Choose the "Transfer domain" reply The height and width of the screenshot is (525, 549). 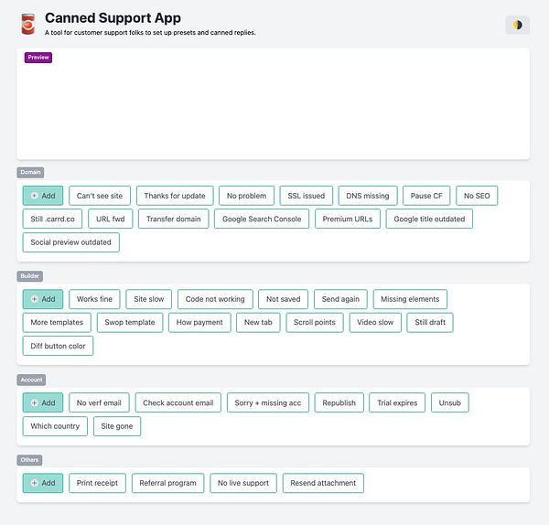click(174, 219)
